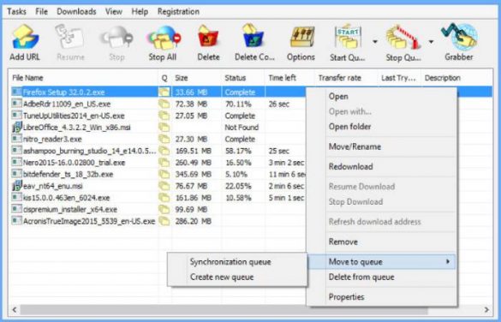The height and width of the screenshot is (322, 501).
Task: Open the Tasks menu
Action: tap(16, 11)
